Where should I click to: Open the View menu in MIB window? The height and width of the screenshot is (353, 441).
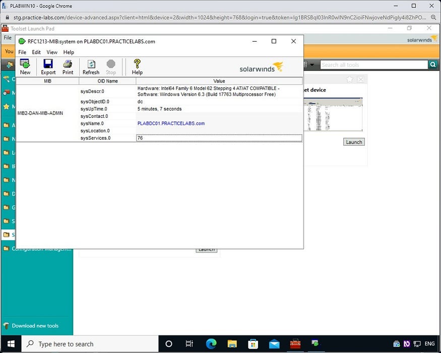pos(52,52)
